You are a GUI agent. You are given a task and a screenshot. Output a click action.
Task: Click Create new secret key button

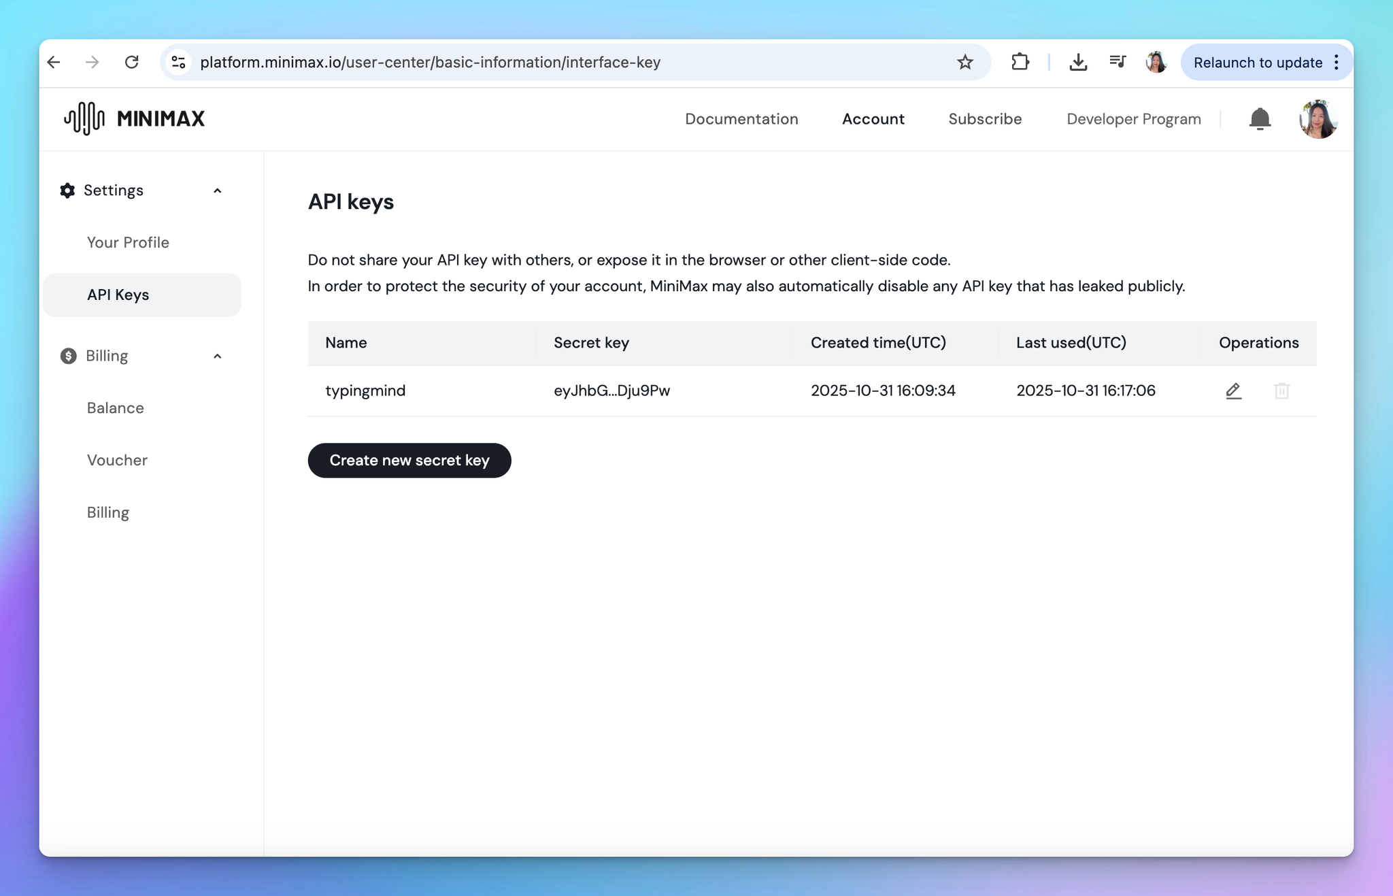point(409,461)
